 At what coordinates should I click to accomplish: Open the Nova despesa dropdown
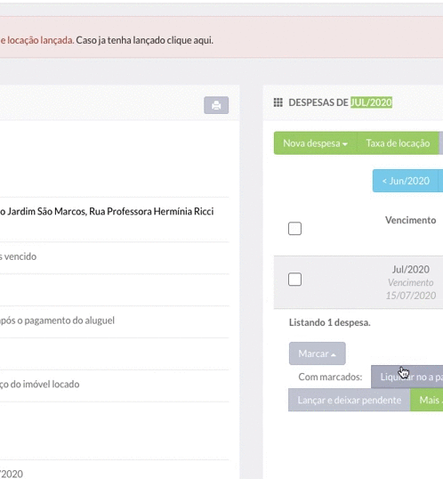(315, 143)
